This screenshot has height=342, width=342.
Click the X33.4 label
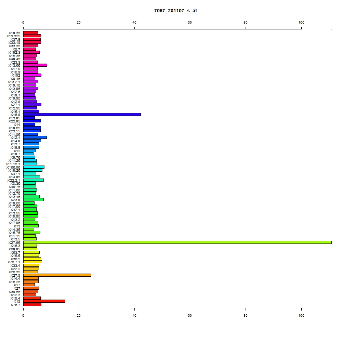(x=15, y=265)
